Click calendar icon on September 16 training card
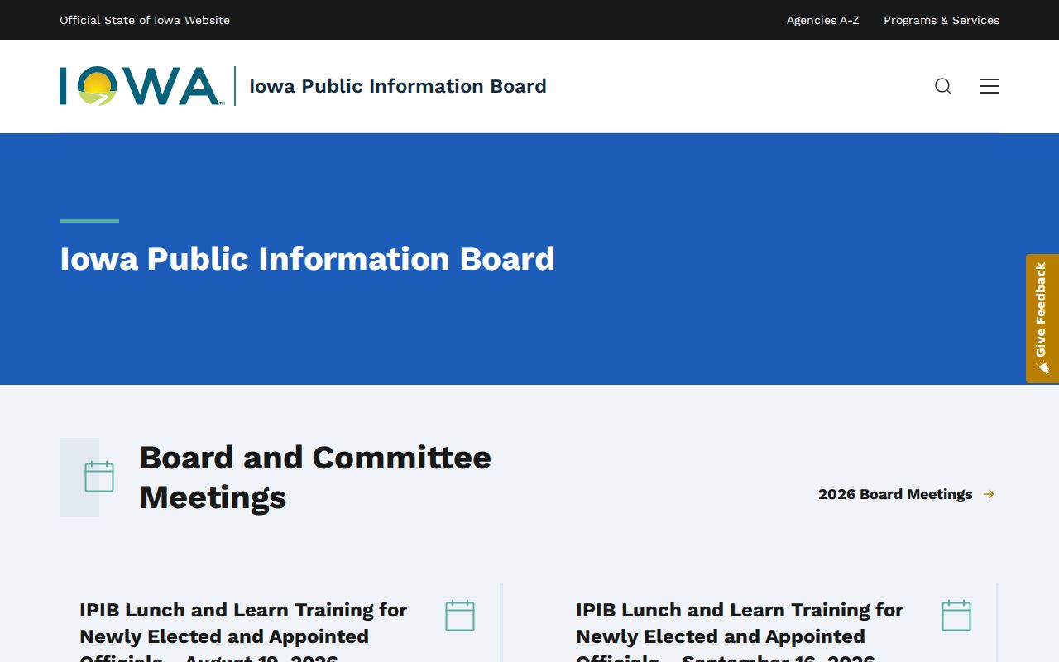 956,616
